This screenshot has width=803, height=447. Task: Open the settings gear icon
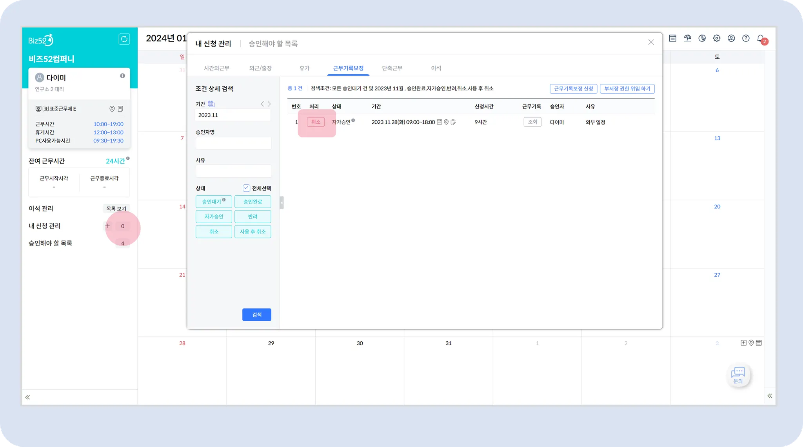(716, 38)
